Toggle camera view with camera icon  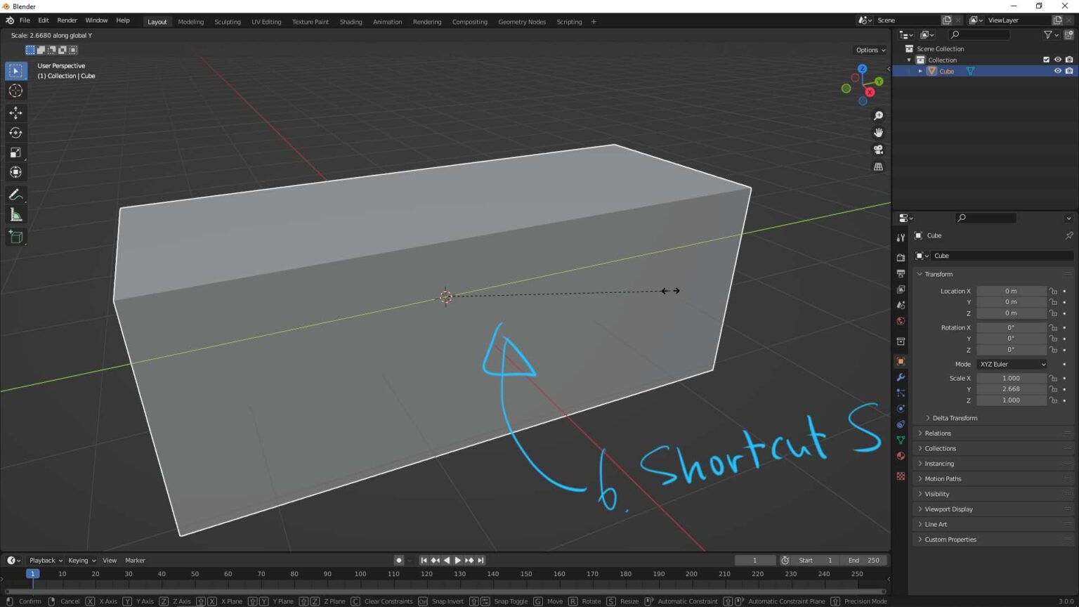[x=878, y=150]
